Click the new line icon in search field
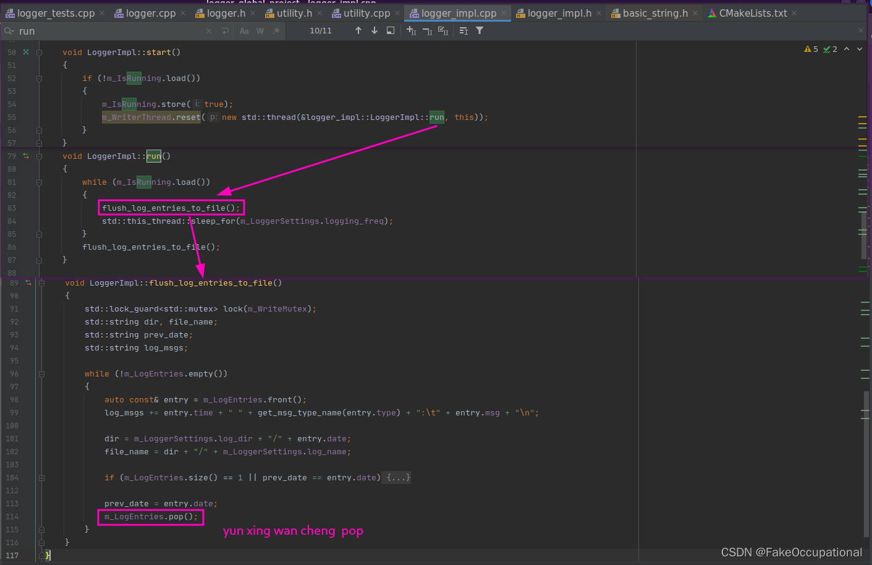This screenshot has height=565, width=872. [225, 31]
